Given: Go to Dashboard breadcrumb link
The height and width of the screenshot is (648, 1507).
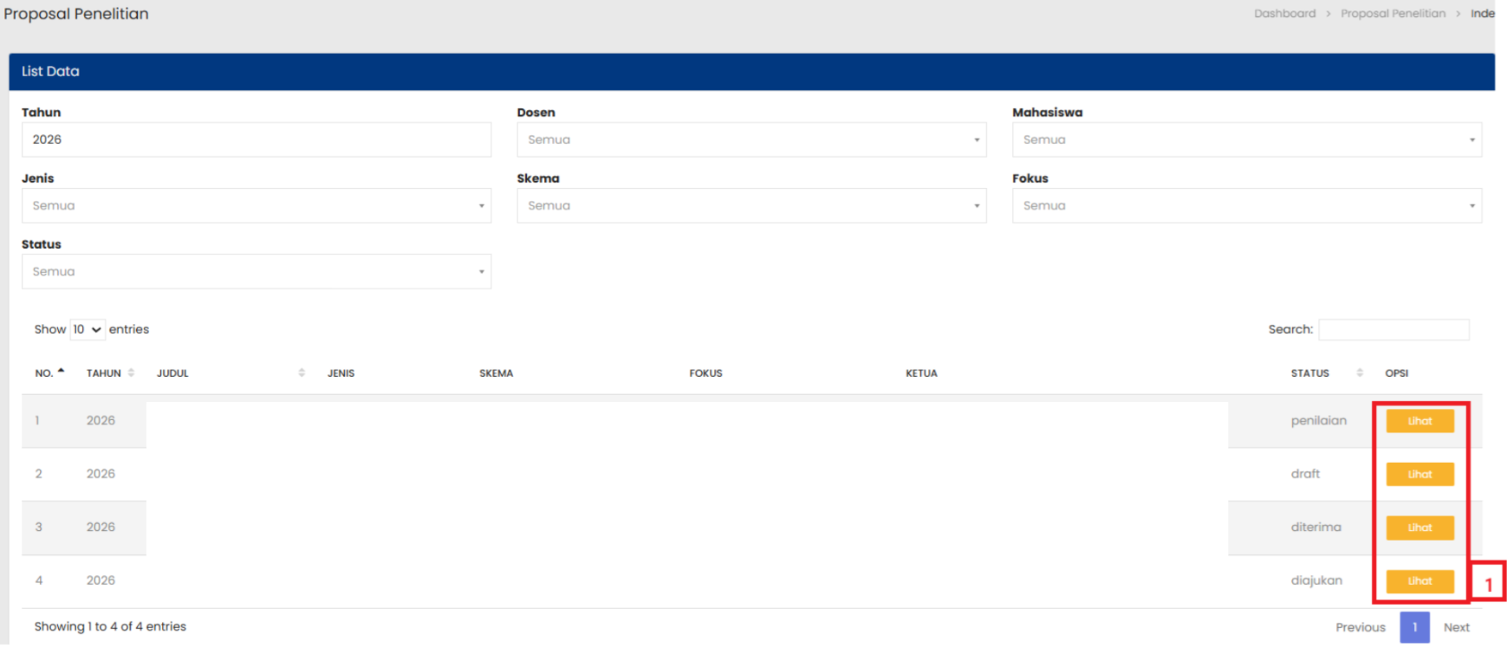Looking at the screenshot, I should (x=1284, y=14).
